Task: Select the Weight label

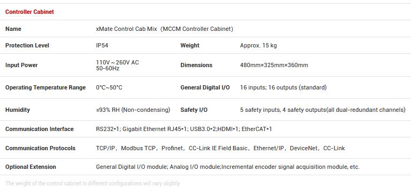Action: pyautogui.click(x=190, y=45)
